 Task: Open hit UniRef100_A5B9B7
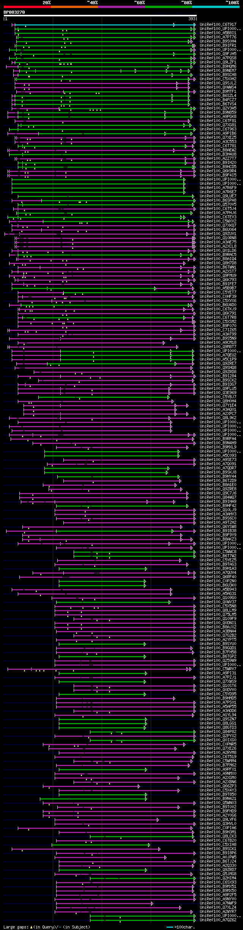218,288
